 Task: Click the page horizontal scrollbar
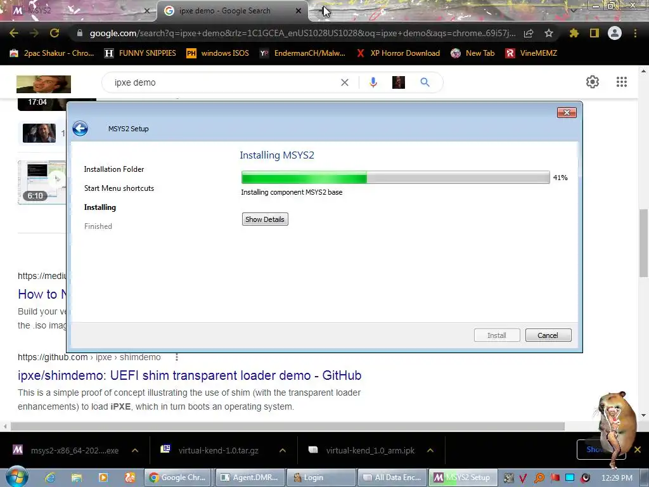(x=287, y=426)
